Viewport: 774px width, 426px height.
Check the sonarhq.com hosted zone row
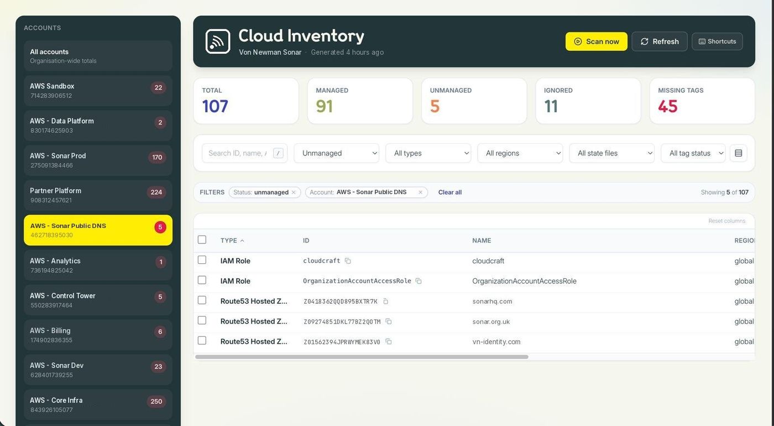point(202,300)
